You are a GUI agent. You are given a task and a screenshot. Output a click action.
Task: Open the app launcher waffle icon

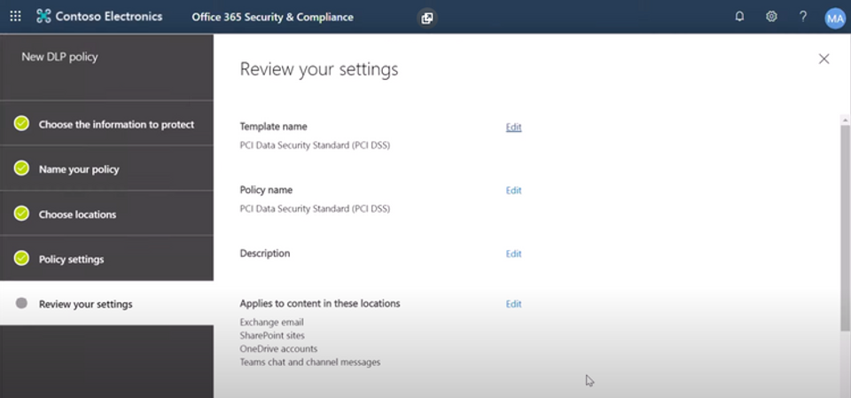pos(16,16)
